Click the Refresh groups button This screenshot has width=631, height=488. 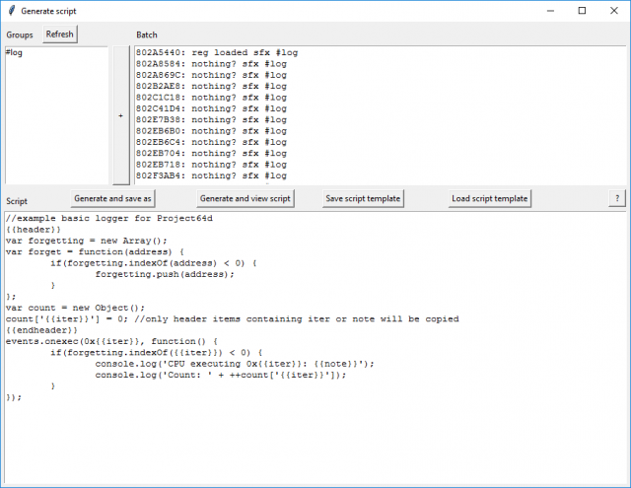coord(59,34)
